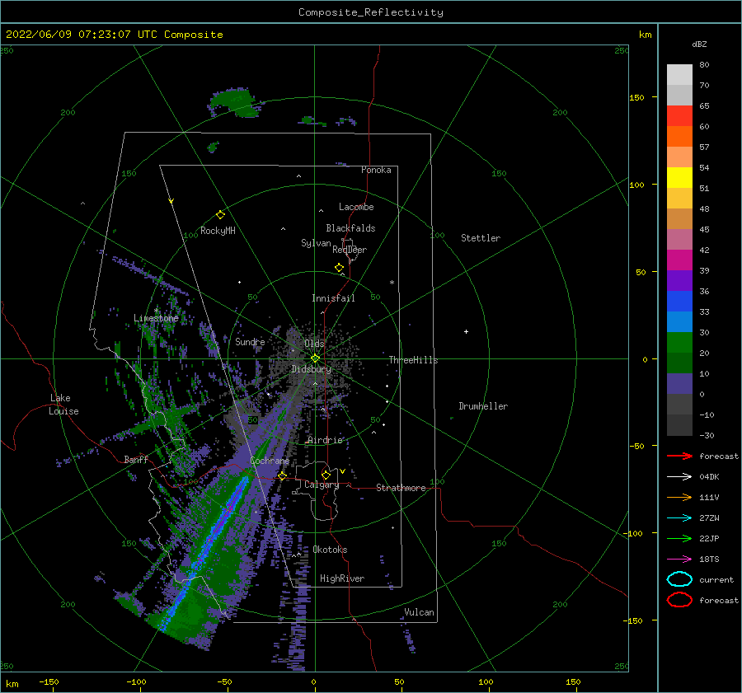Pick the red 65-60 dBZ color swatch
This screenshot has width=742, height=693.
click(x=679, y=116)
